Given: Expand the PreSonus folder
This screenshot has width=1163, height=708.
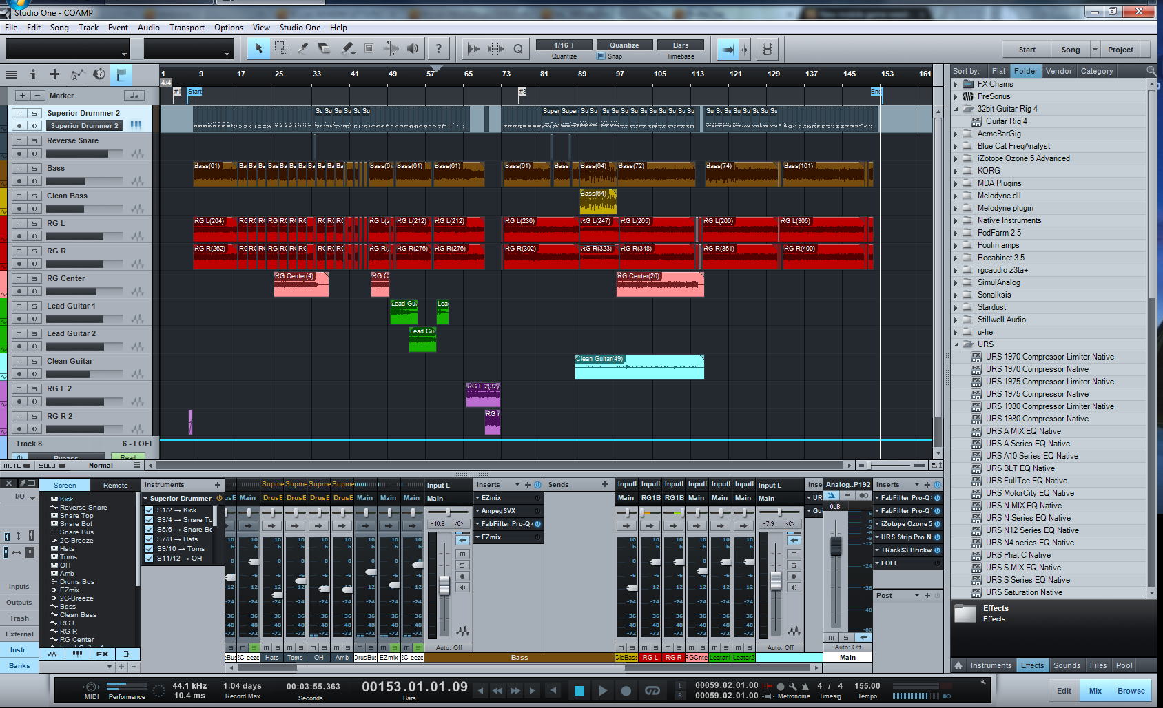Looking at the screenshot, I should pos(956,96).
